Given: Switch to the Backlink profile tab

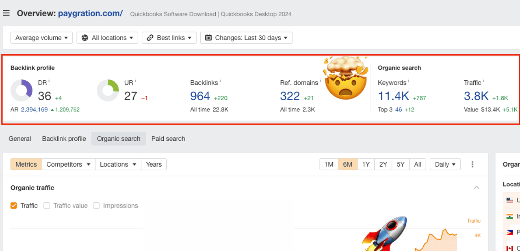Looking at the screenshot, I should [x=64, y=139].
